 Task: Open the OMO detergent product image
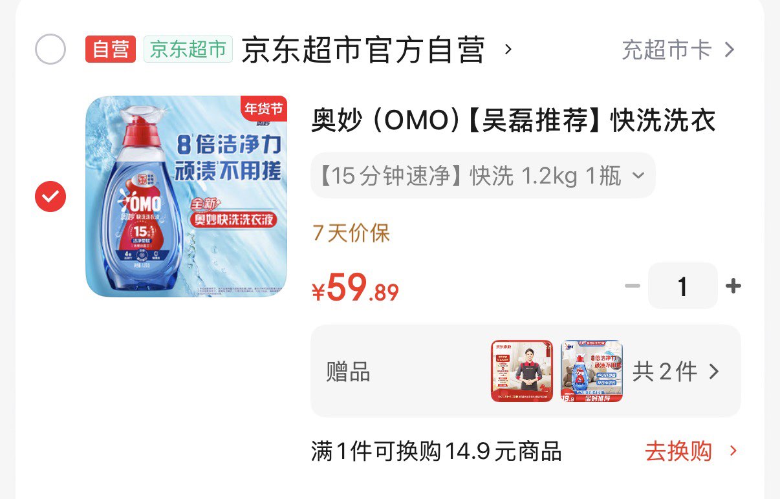[186, 196]
